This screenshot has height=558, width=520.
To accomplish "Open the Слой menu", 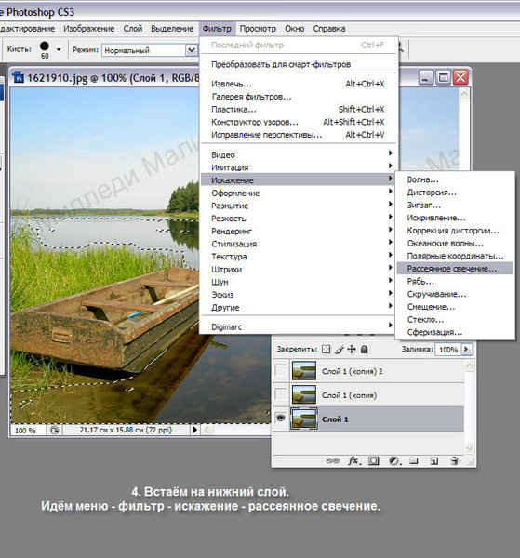I will [x=133, y=29].
